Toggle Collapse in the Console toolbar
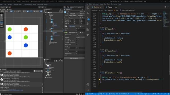The width and height of the screenshot is (170, 95). [x=7, y=71]
